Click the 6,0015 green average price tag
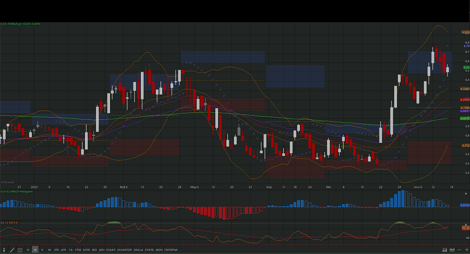 465,118
